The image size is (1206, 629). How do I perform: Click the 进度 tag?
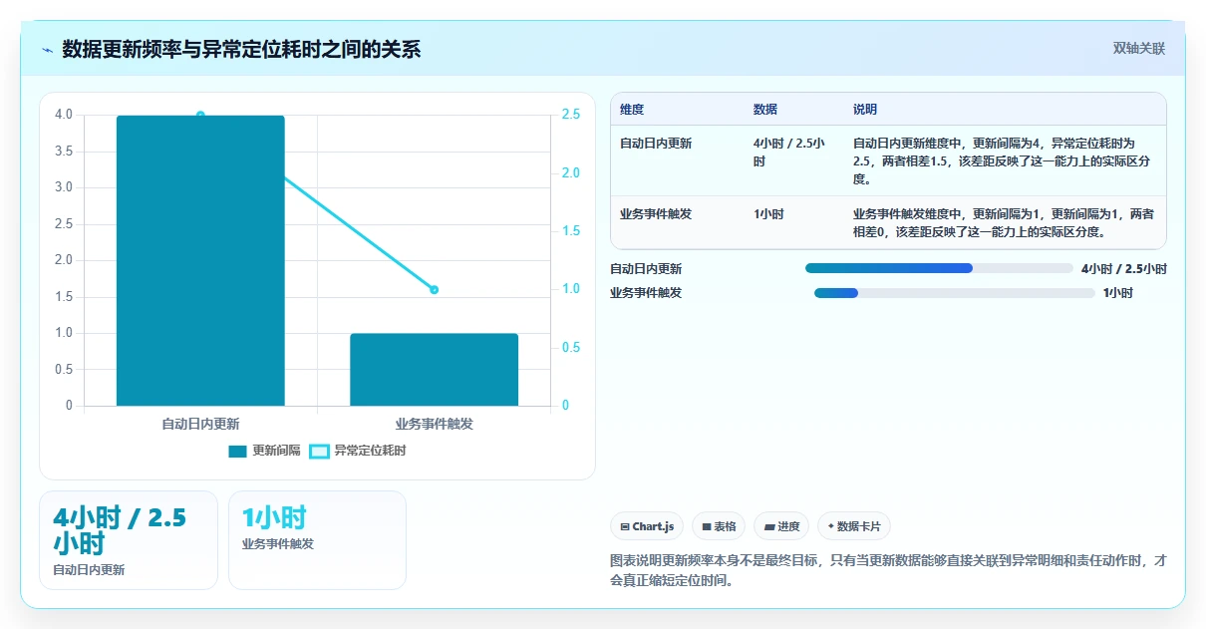click(x=781, y=526)
